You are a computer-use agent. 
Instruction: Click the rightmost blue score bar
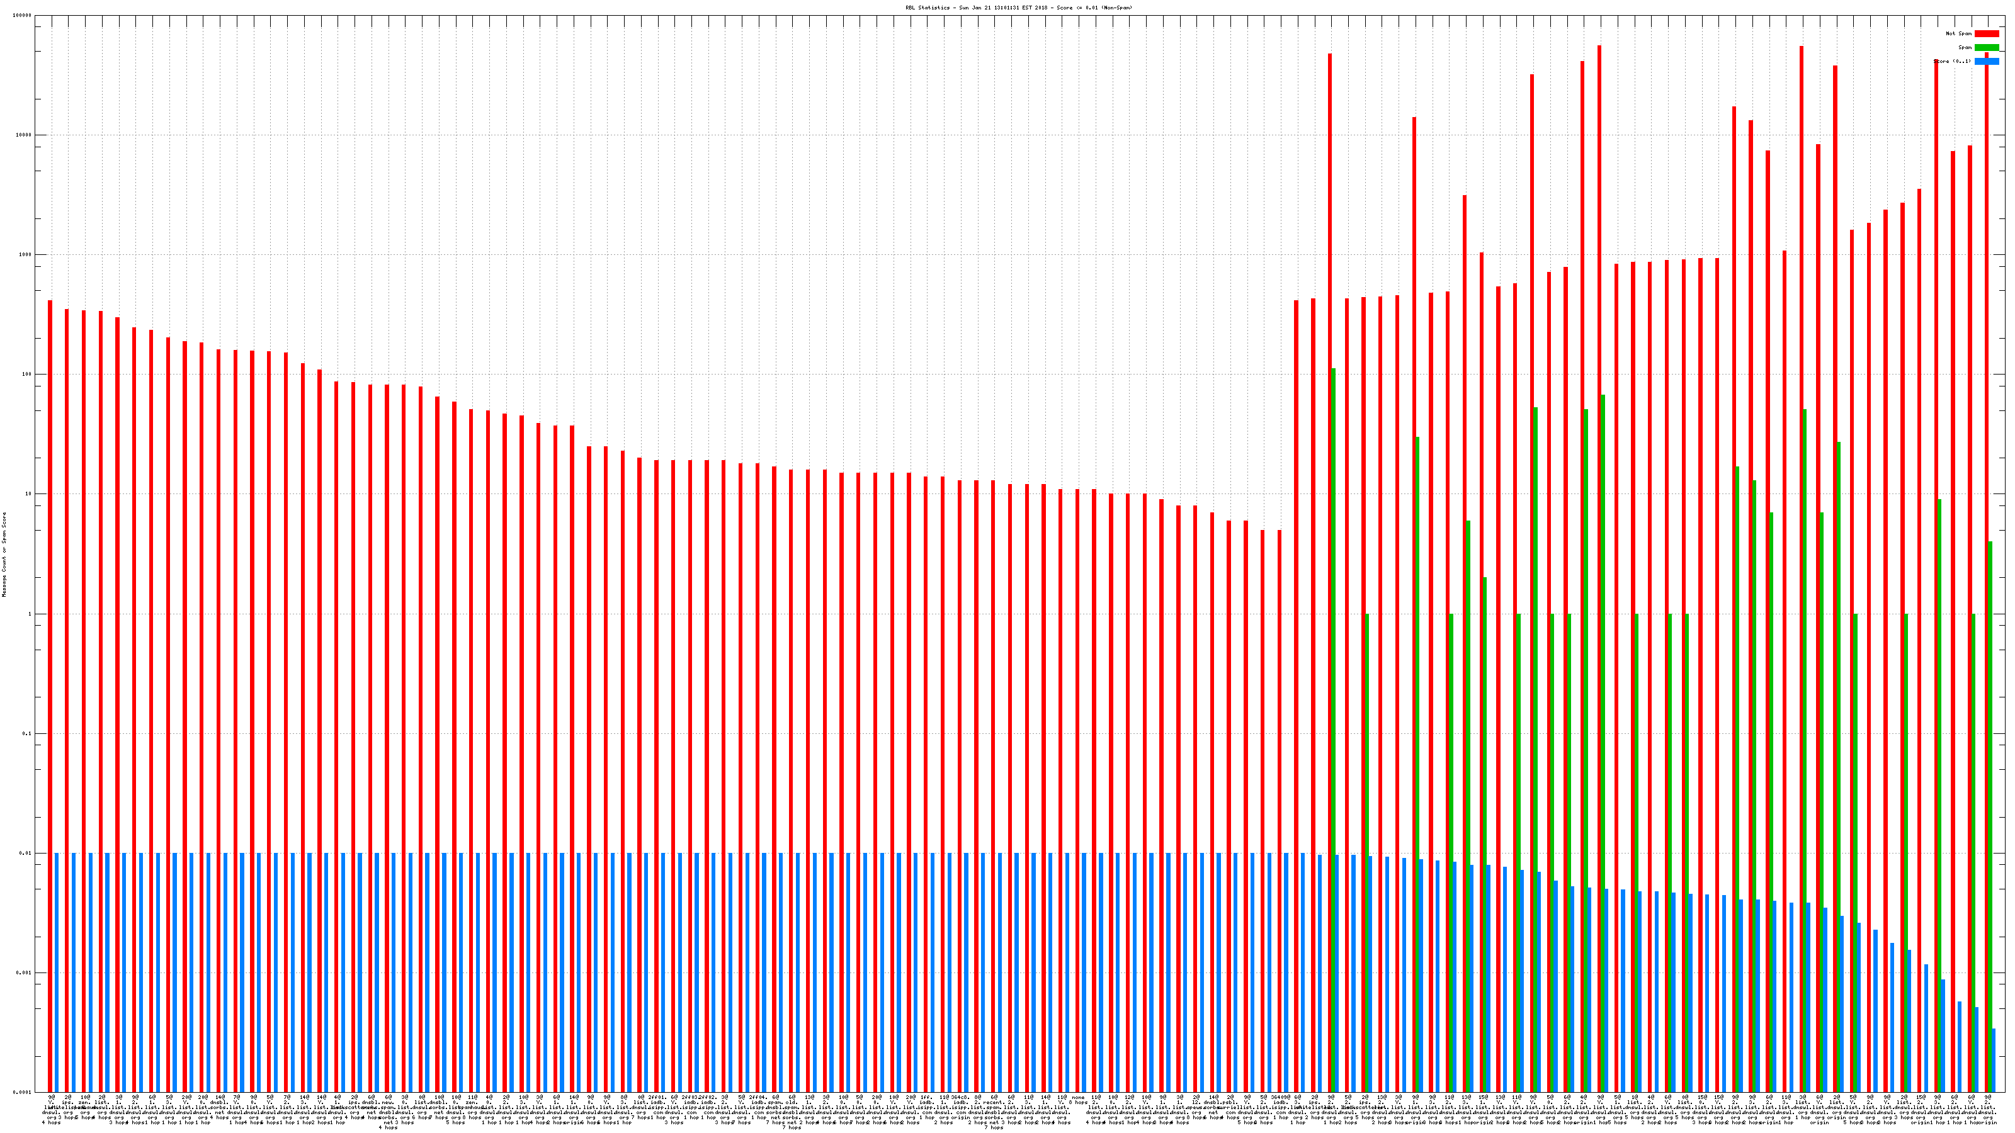pos(1993,1059)
